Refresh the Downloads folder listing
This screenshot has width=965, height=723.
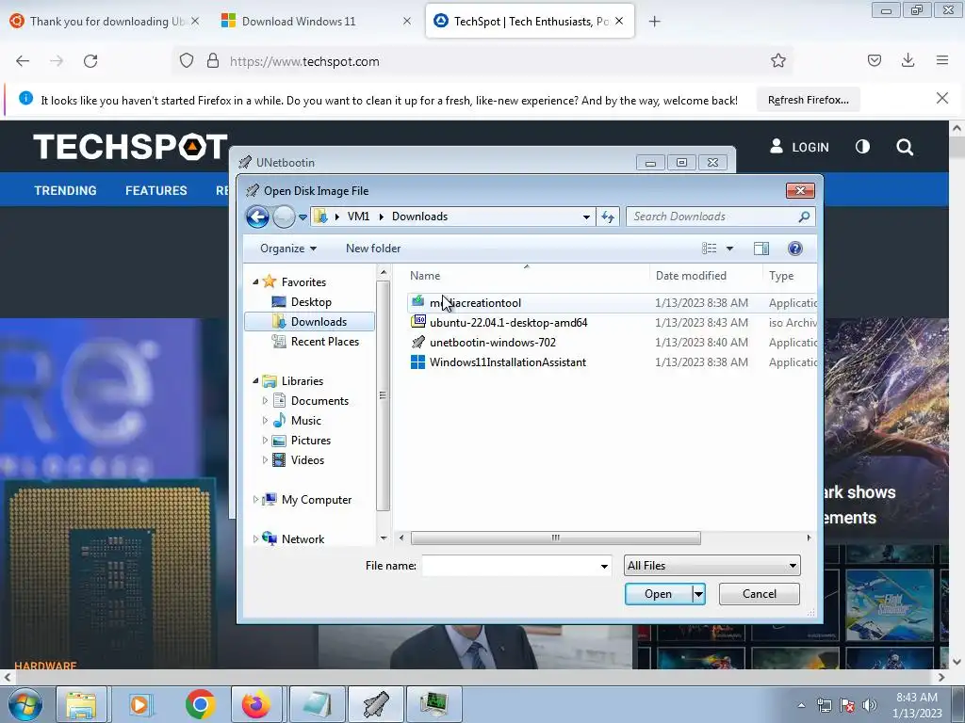tap(608, 217)
